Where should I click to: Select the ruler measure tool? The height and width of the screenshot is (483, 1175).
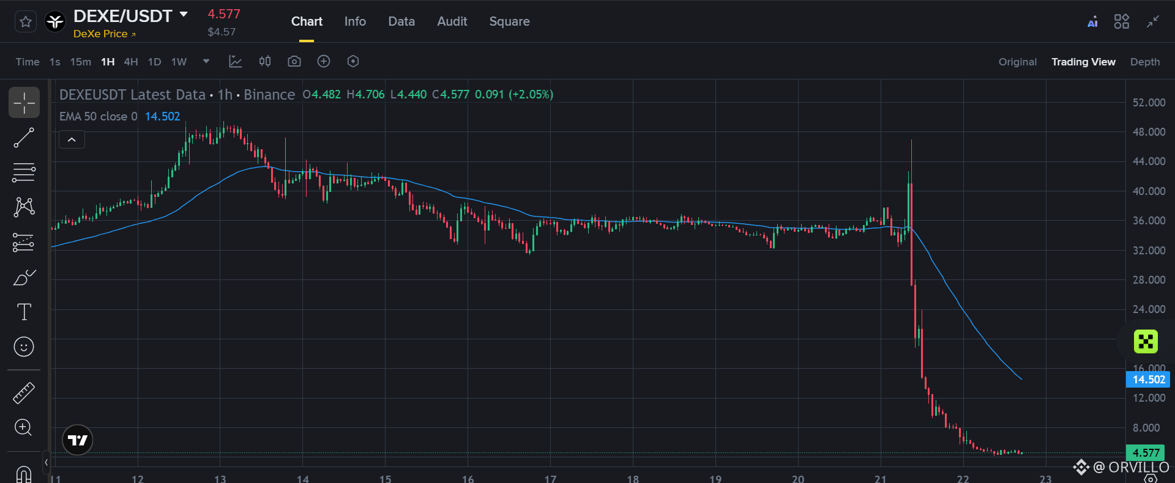tap(24, 393)
